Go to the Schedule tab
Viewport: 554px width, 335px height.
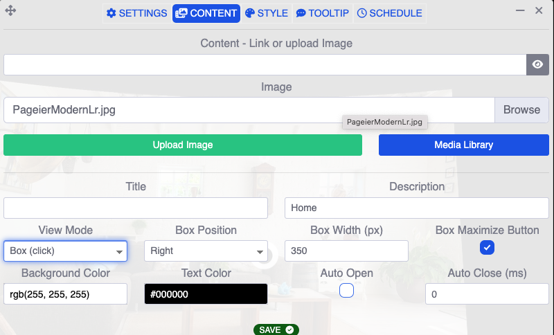click(389, 13)
